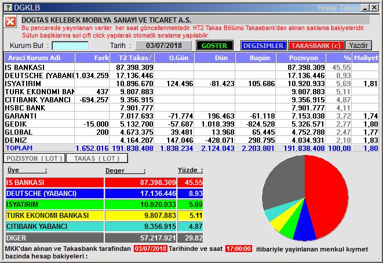The height and width of the screenshot is (263, 383).
Task: Click the green GOSTER button
Action: [214, 46]
